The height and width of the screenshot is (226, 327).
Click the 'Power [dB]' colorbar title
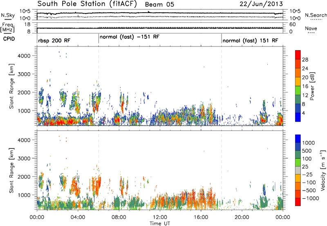(312, 86)
